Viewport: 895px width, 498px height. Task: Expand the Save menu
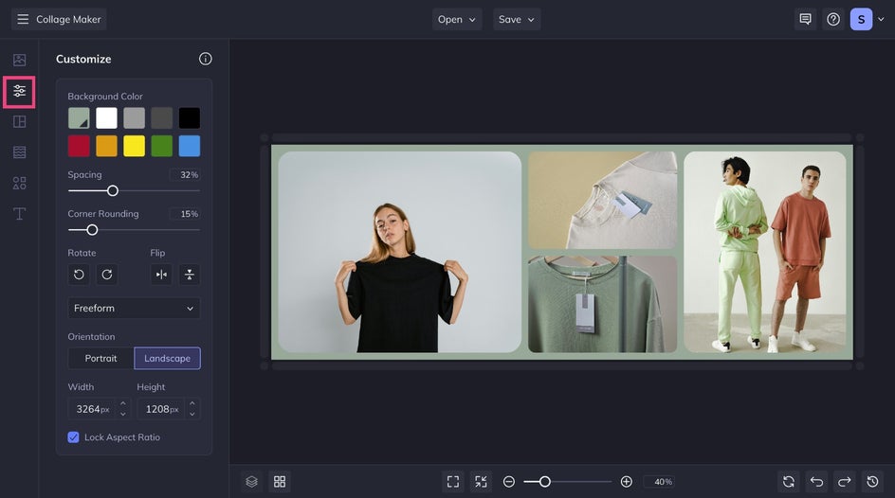pos(517,19)
